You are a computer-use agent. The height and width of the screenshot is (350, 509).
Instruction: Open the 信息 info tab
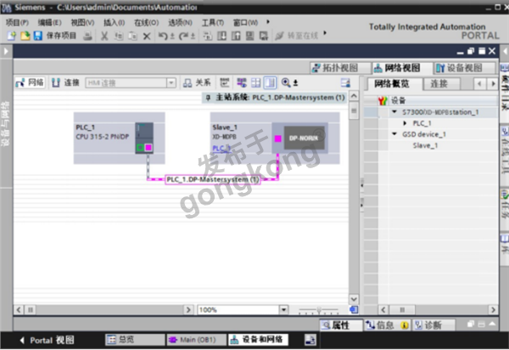point(387,325)
